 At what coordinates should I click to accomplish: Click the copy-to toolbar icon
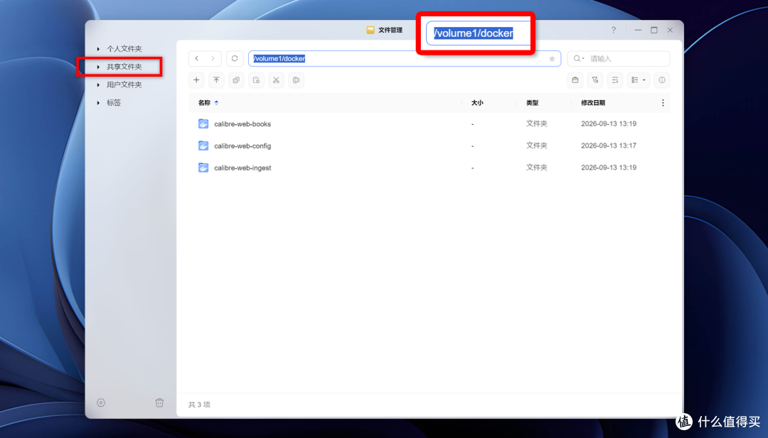pyautogui.click(x=256, y=80)
